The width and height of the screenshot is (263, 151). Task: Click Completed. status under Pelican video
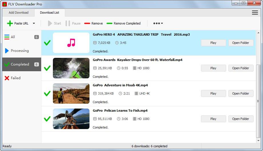(100, 127)
